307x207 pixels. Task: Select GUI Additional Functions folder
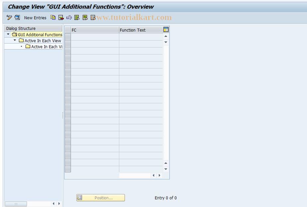37,35
